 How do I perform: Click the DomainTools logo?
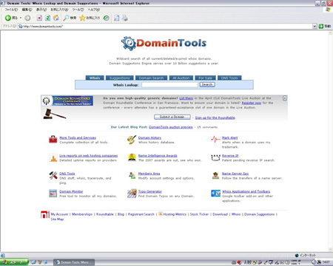coord(164,44)
